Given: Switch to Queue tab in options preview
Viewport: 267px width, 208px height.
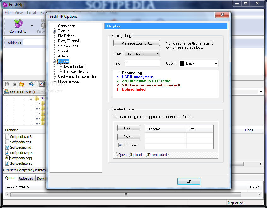Looking at the screenshot, I should click(123, 155).
